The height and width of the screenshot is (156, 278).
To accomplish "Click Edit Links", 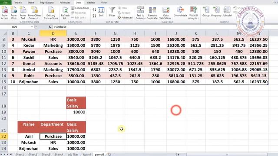I will click(x=78, y=17).
